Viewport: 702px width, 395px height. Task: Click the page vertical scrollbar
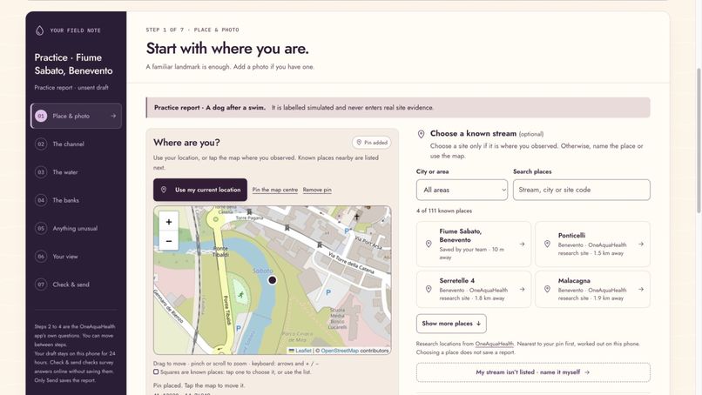point(699,141)
